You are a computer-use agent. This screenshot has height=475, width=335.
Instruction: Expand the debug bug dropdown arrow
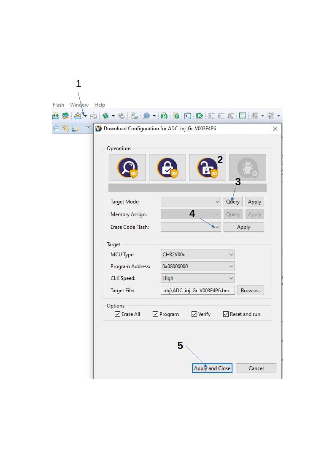[113, 116]
